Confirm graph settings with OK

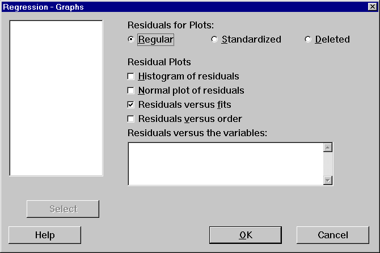(246, 235)
